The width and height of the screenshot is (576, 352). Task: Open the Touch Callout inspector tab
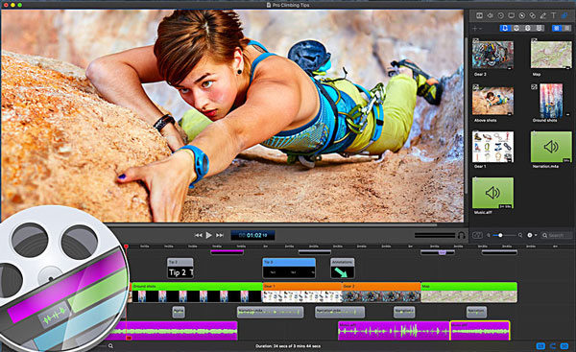(x=533, y=15)
